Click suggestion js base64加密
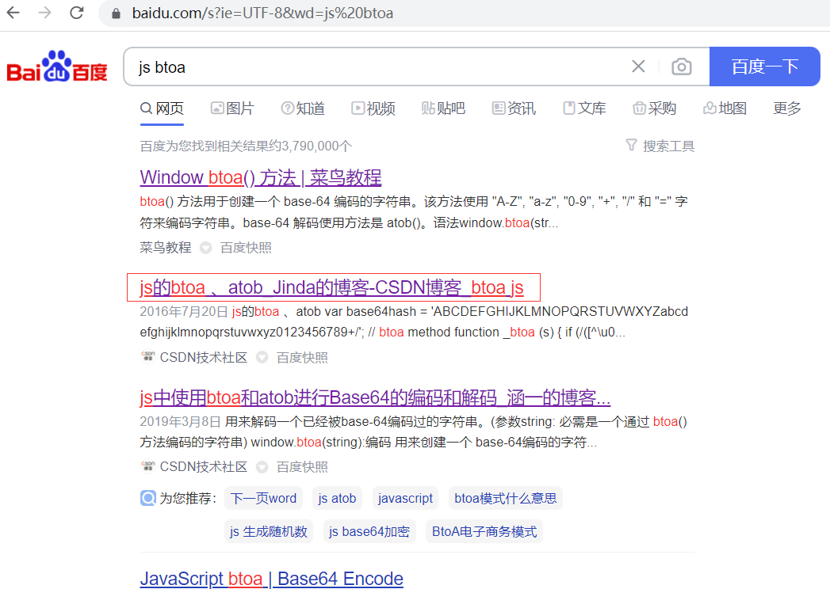This screenshot has height=589, width=830. pyautogui.click(x=369, y=531)
